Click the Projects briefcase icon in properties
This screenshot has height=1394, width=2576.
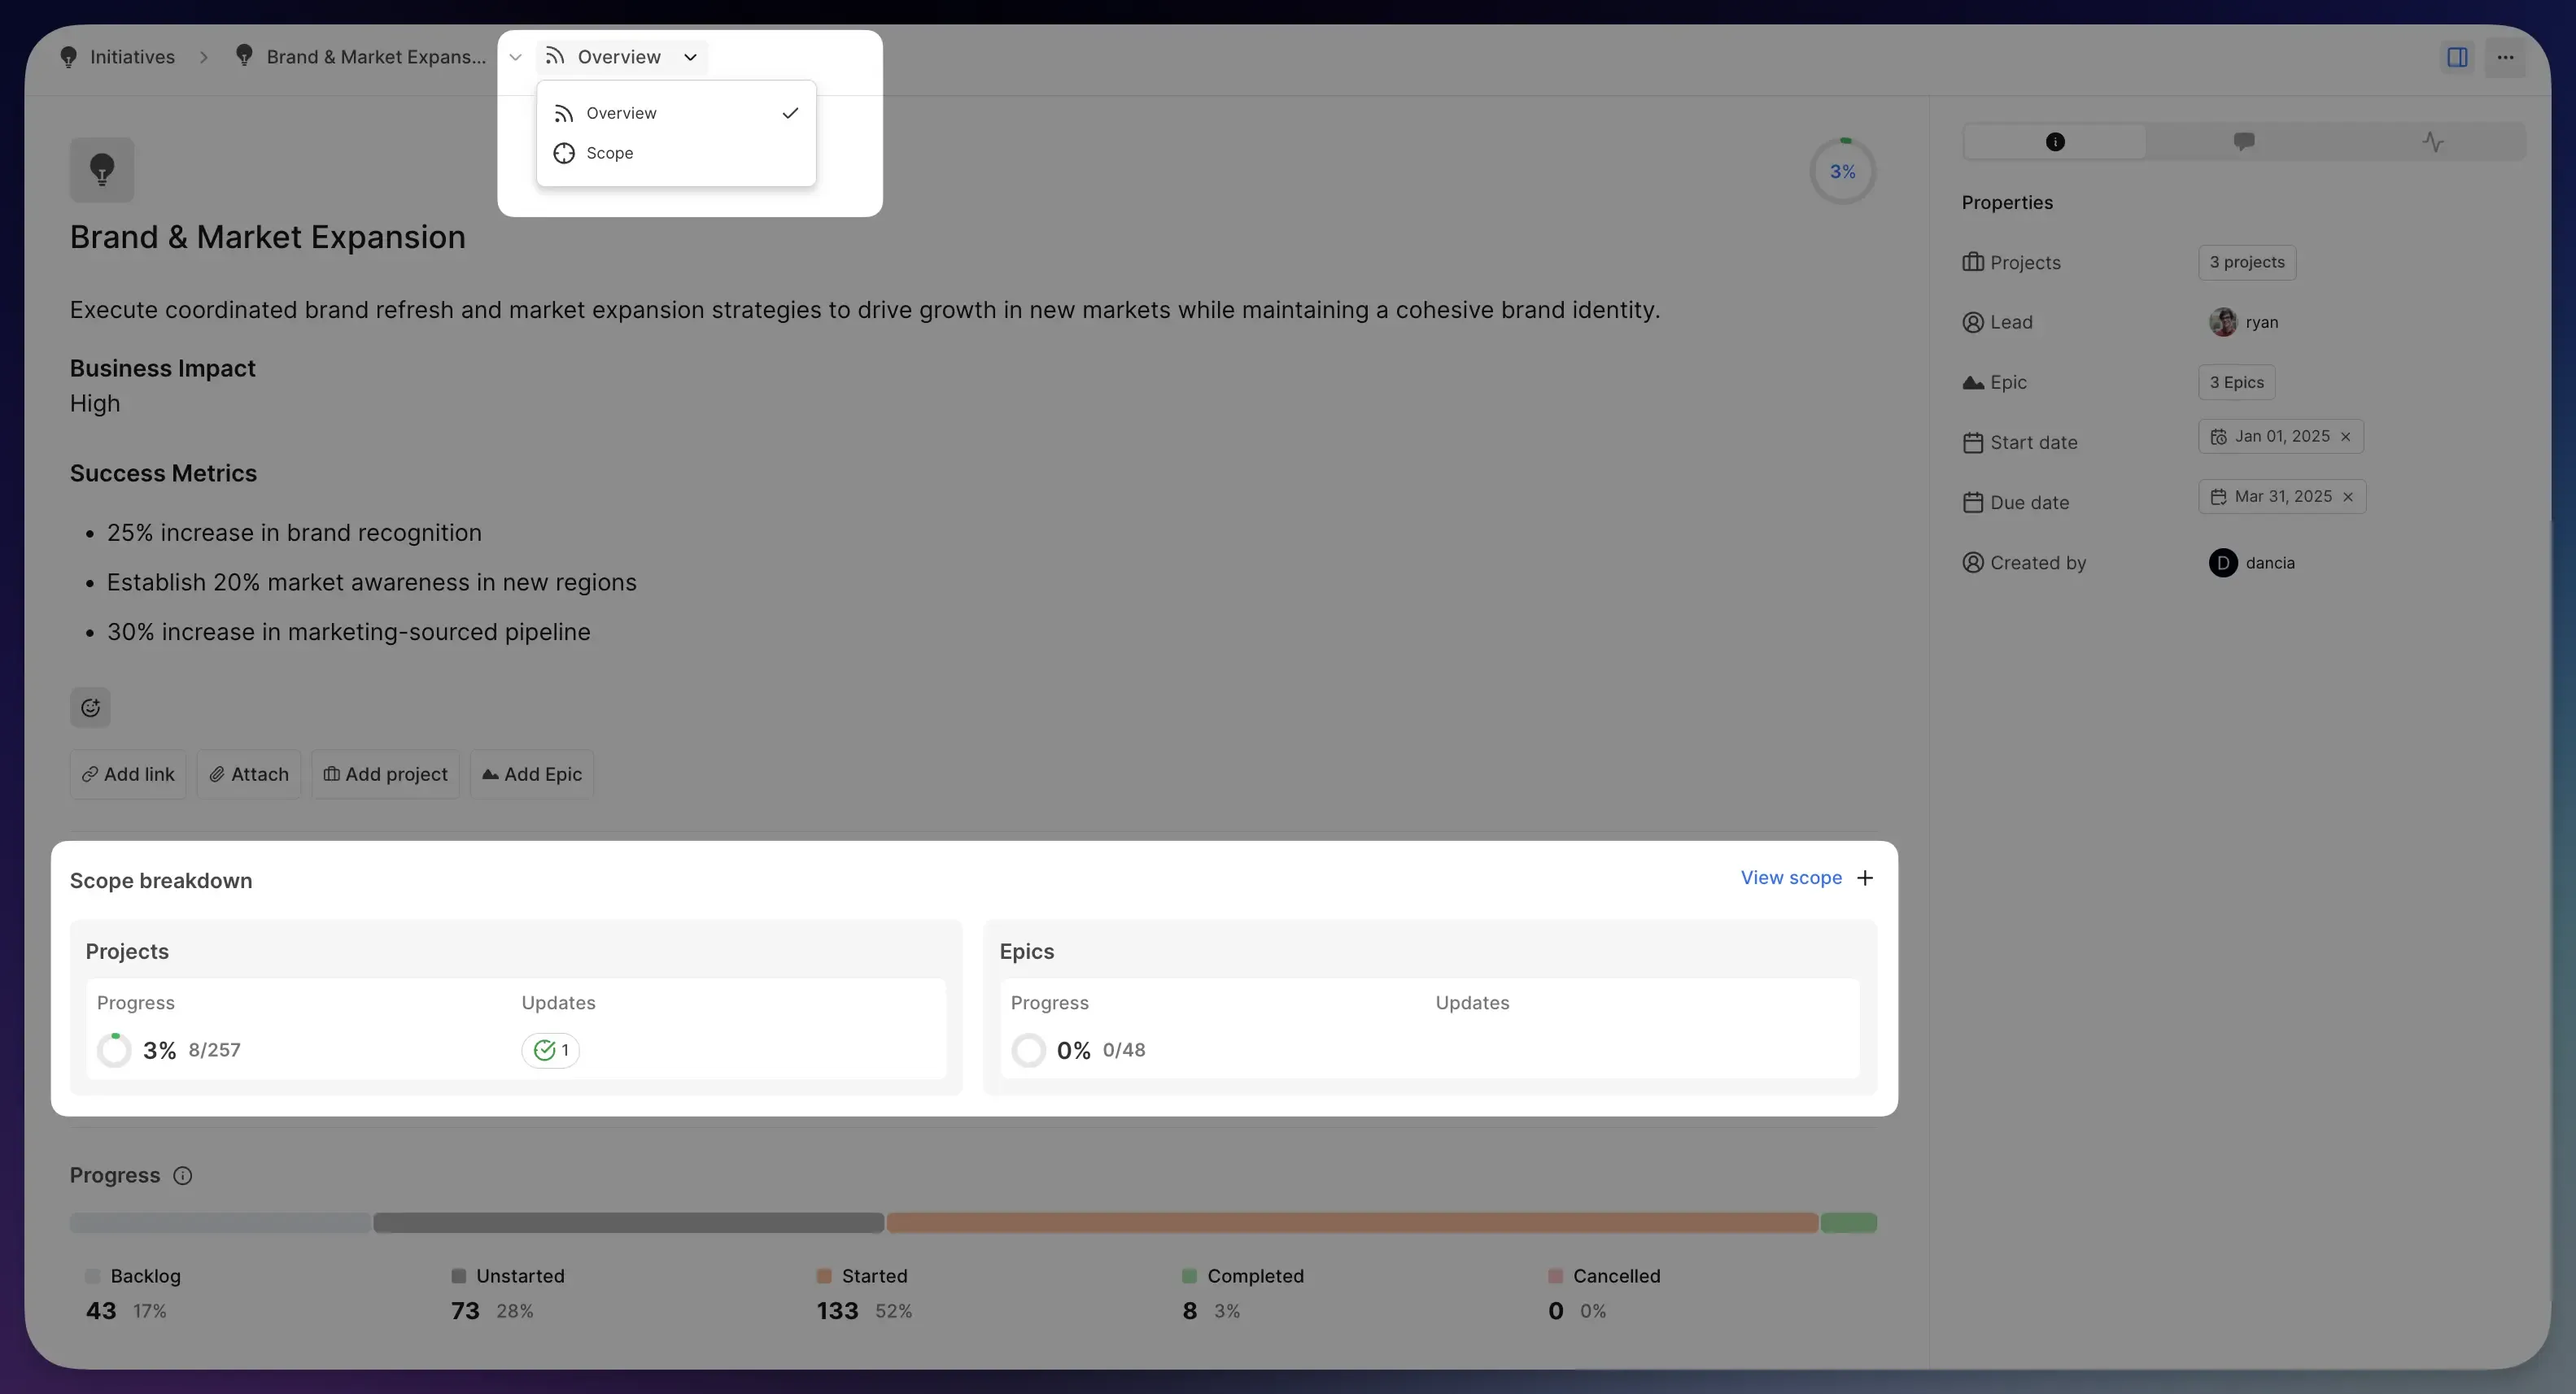tap(1973, 262)
